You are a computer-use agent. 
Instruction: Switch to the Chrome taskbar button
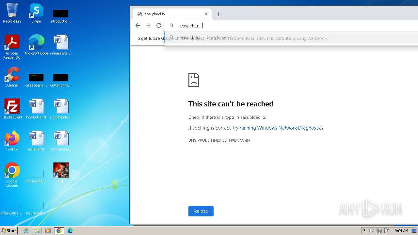click(59, 231)
